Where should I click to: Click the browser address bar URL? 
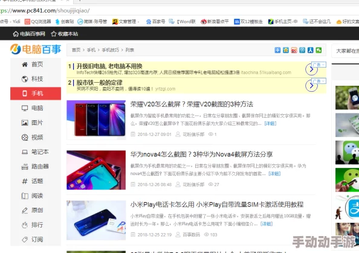(x=45, y=10)
